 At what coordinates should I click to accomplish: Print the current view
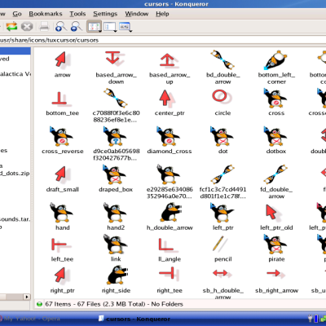tap(44, 27)
